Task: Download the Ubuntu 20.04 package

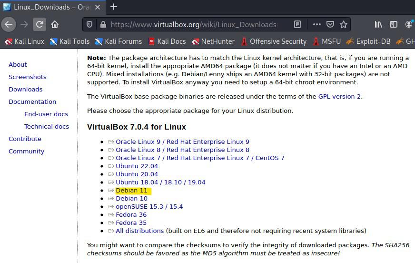Action: 137,174
